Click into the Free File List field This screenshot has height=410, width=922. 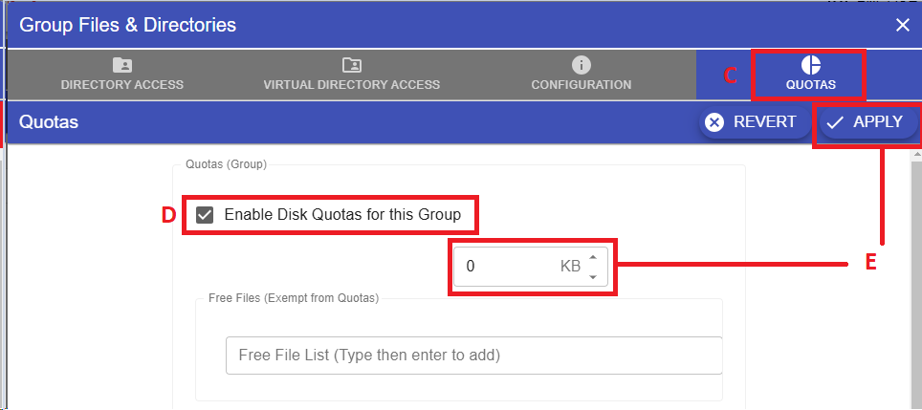point(473,356)
